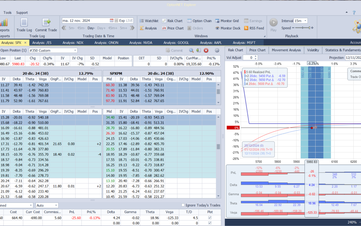Toggle Ignore Today's Trades checkbox
The image size is (361, 226).
click(183, 205)
